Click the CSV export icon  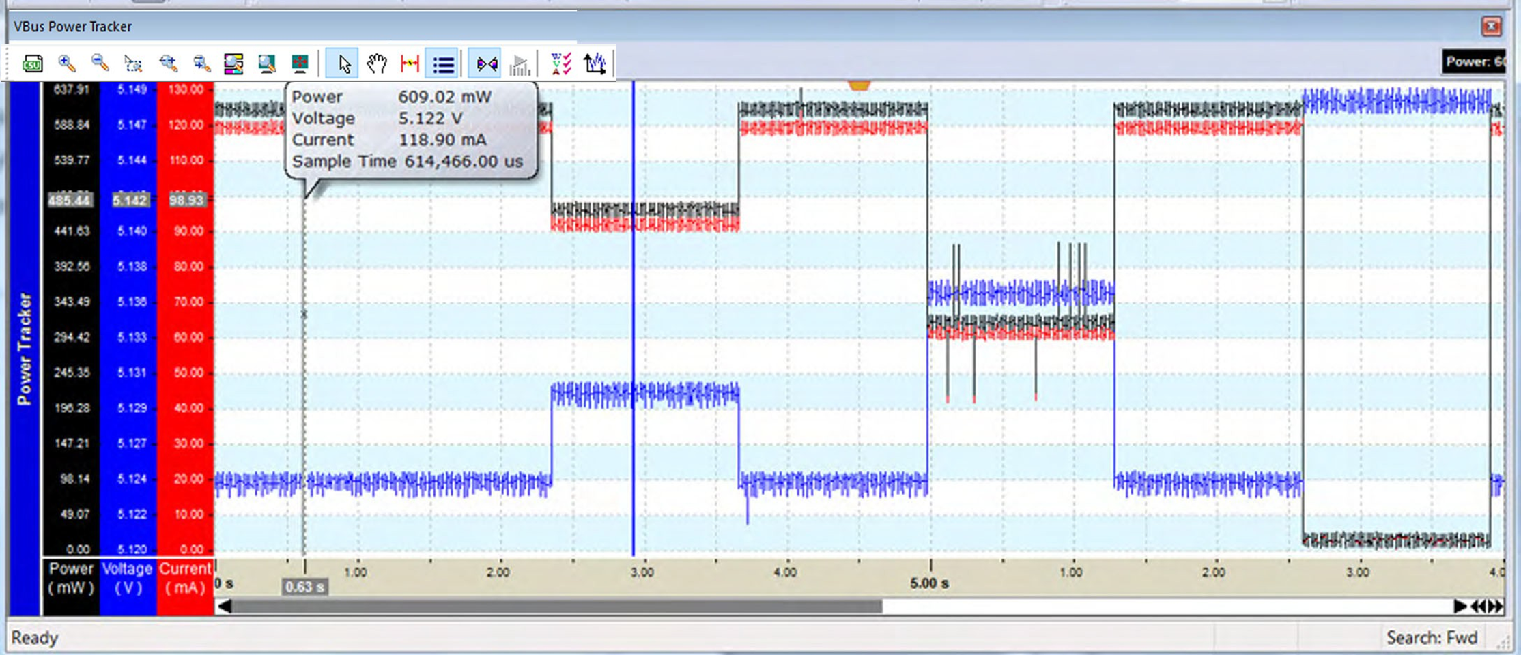[32, 64]
